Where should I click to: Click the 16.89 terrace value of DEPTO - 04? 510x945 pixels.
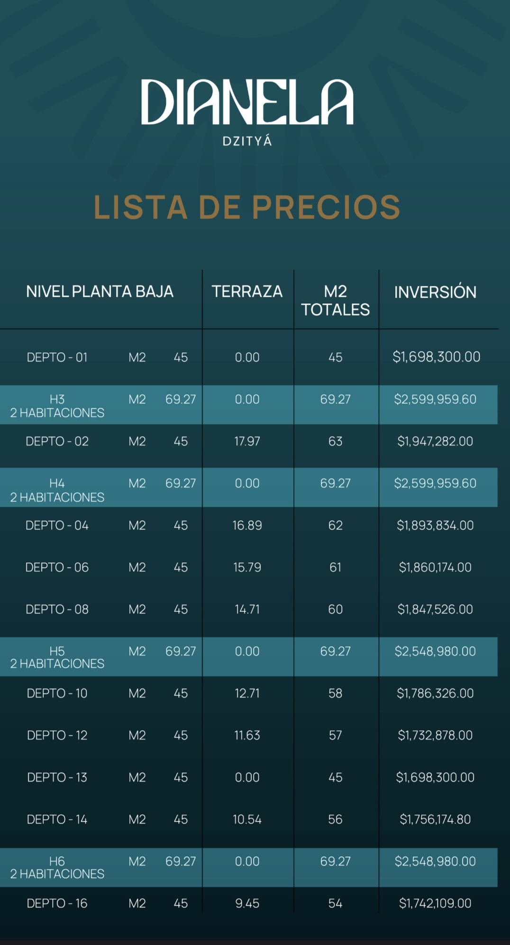tap(247, 525)
